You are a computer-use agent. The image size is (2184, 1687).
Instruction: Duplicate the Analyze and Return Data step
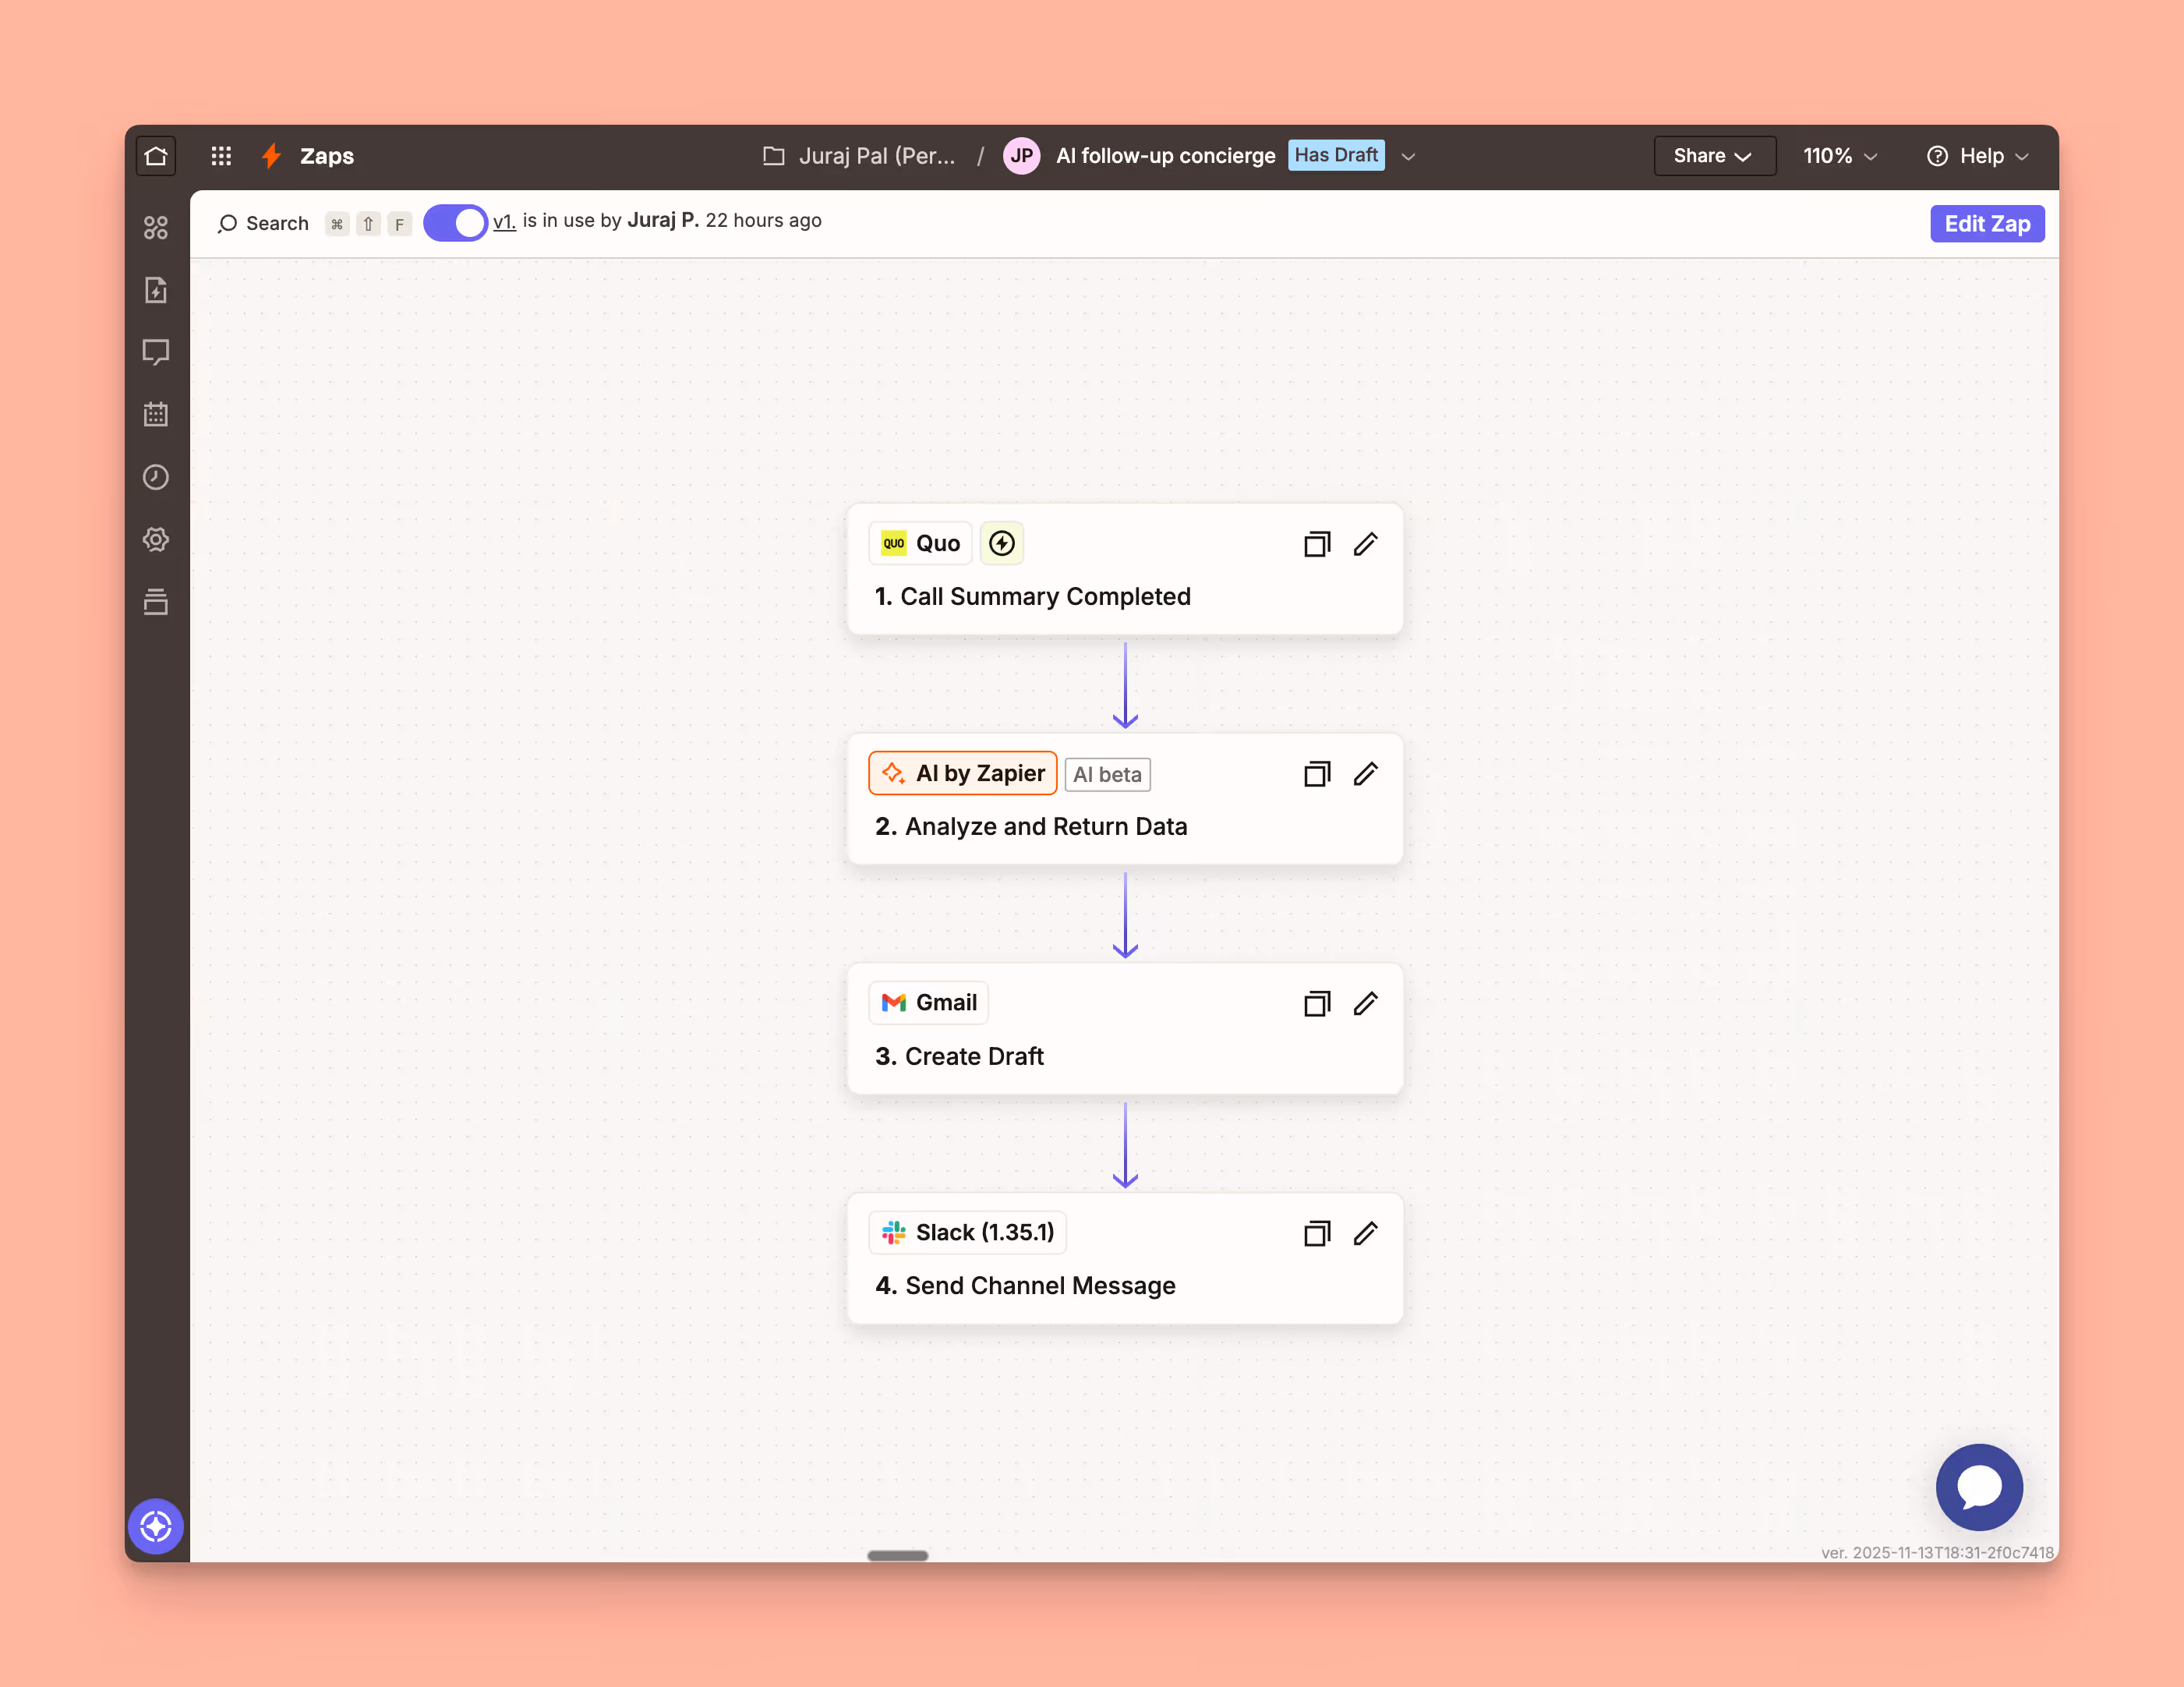(1317, 774)
